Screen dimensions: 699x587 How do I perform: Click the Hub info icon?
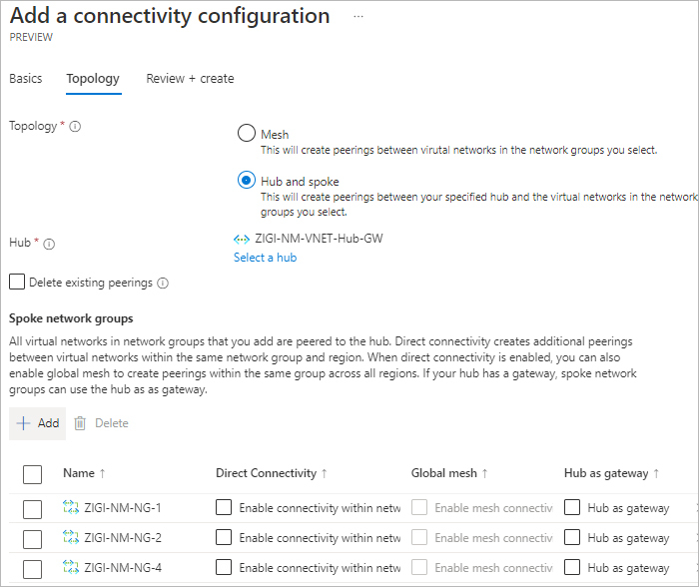[x=49, y=244]
